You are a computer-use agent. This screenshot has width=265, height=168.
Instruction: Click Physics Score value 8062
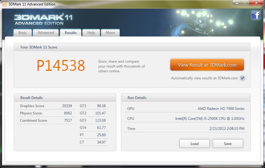pos(68,113)
